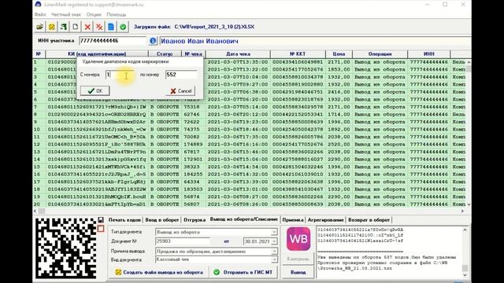This screenshot has height=283, width=504.
Task: Click the № ККТ column header
Action: point(298,54)
